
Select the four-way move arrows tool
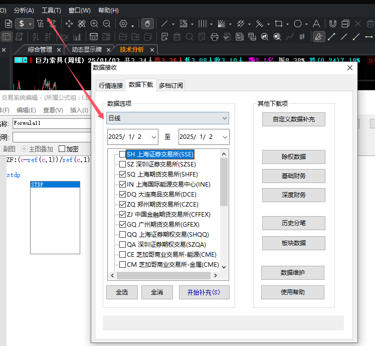(69, 24)
